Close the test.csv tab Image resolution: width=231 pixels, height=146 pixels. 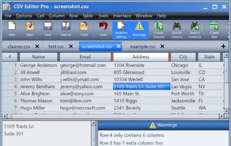pos(71,46)
